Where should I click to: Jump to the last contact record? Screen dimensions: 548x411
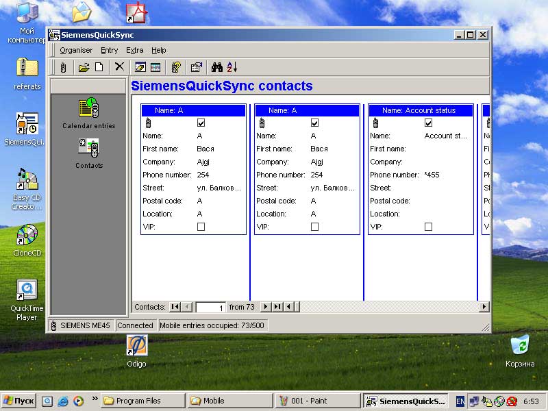[277, 307]
